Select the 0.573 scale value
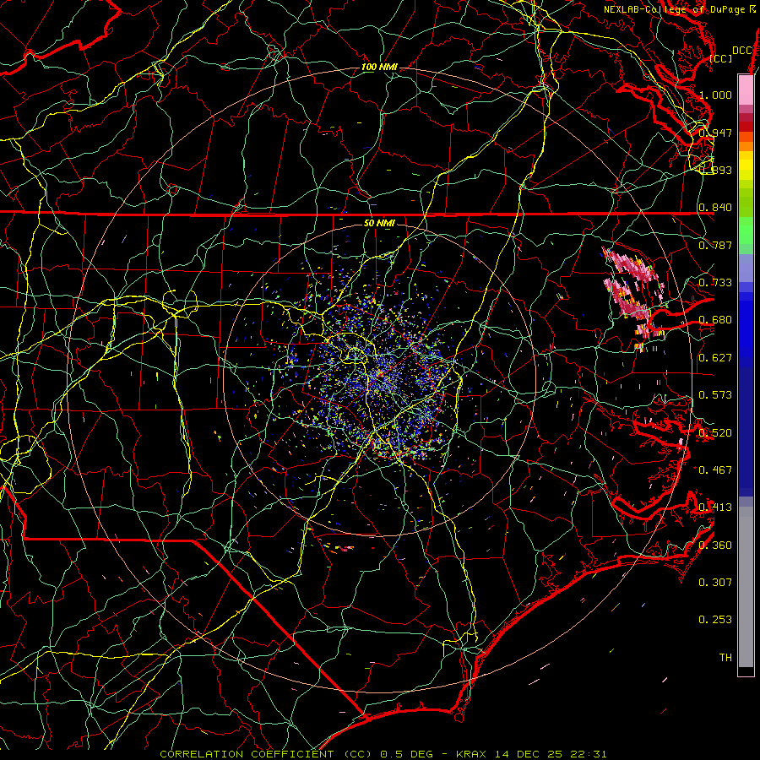This screenshot has height=760, width=760. 715,395
